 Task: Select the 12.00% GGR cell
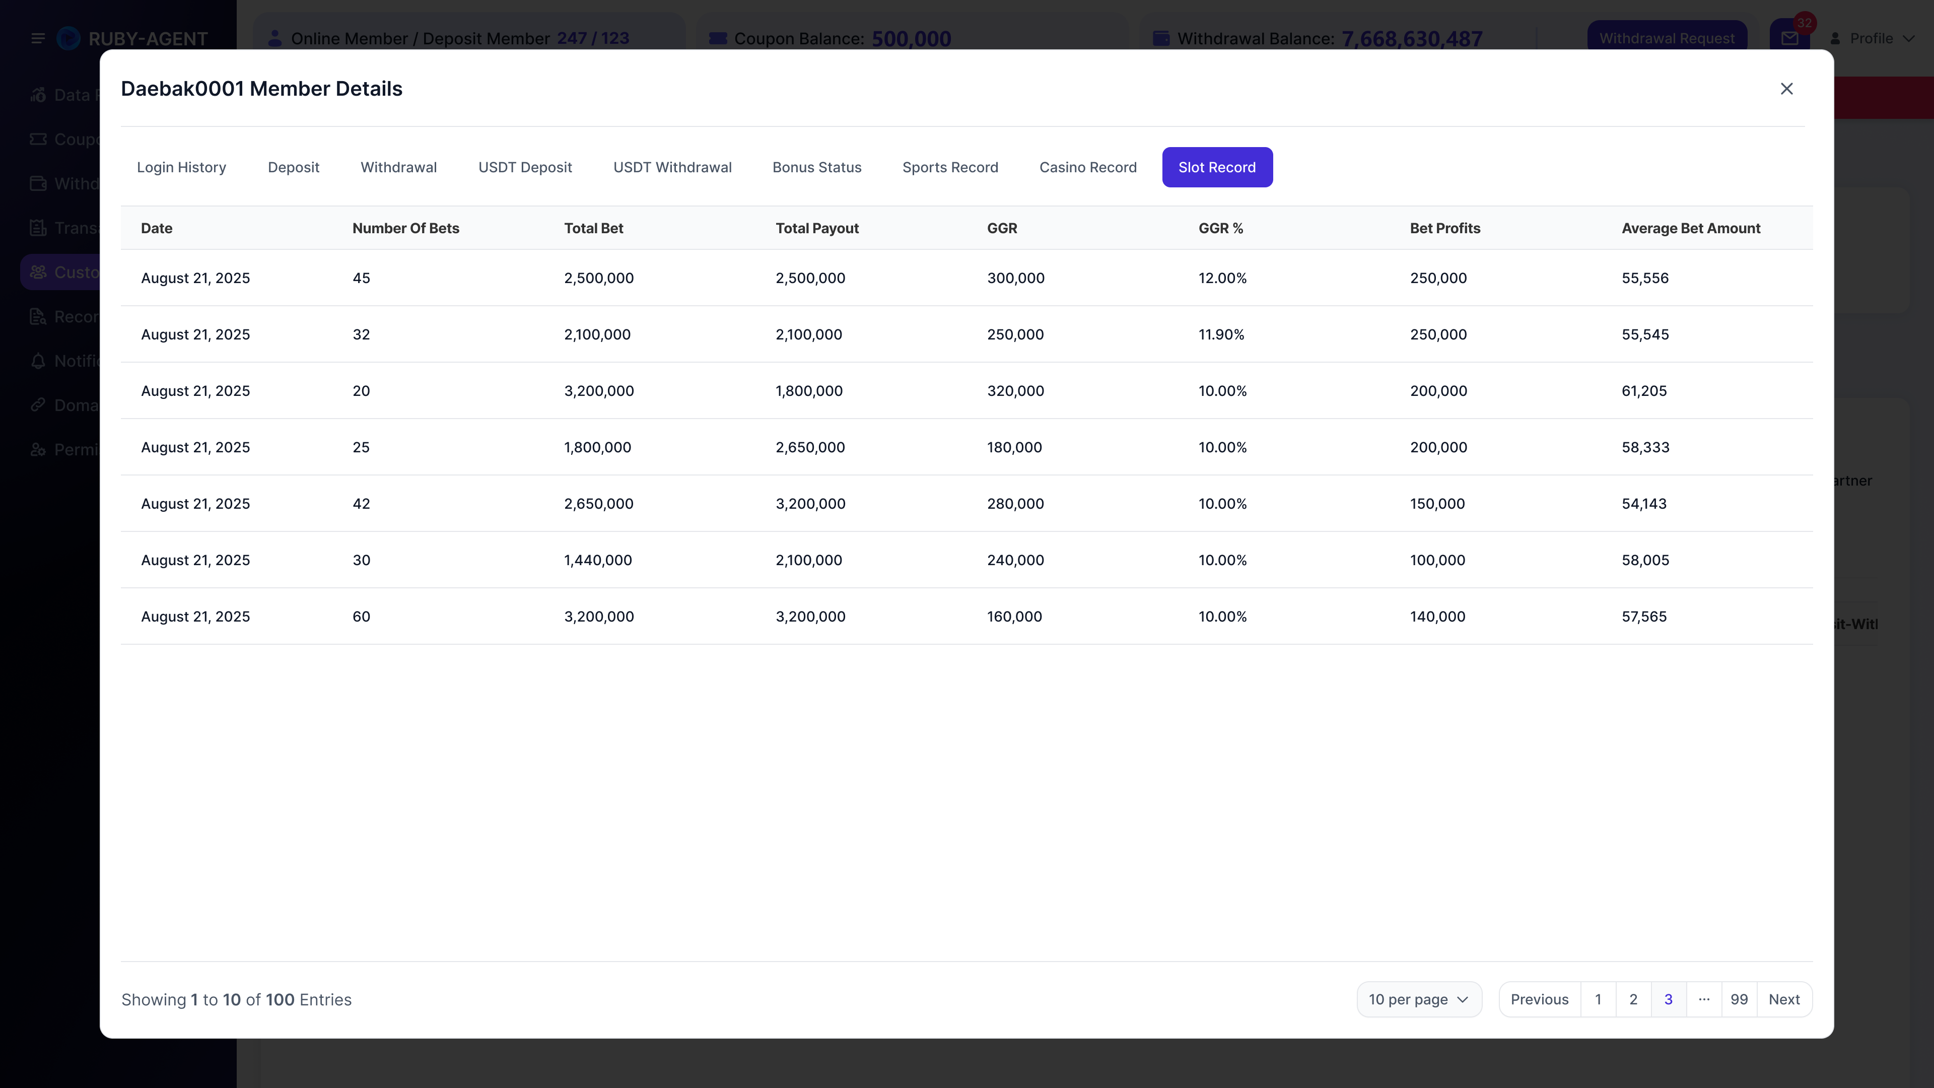1222,278
